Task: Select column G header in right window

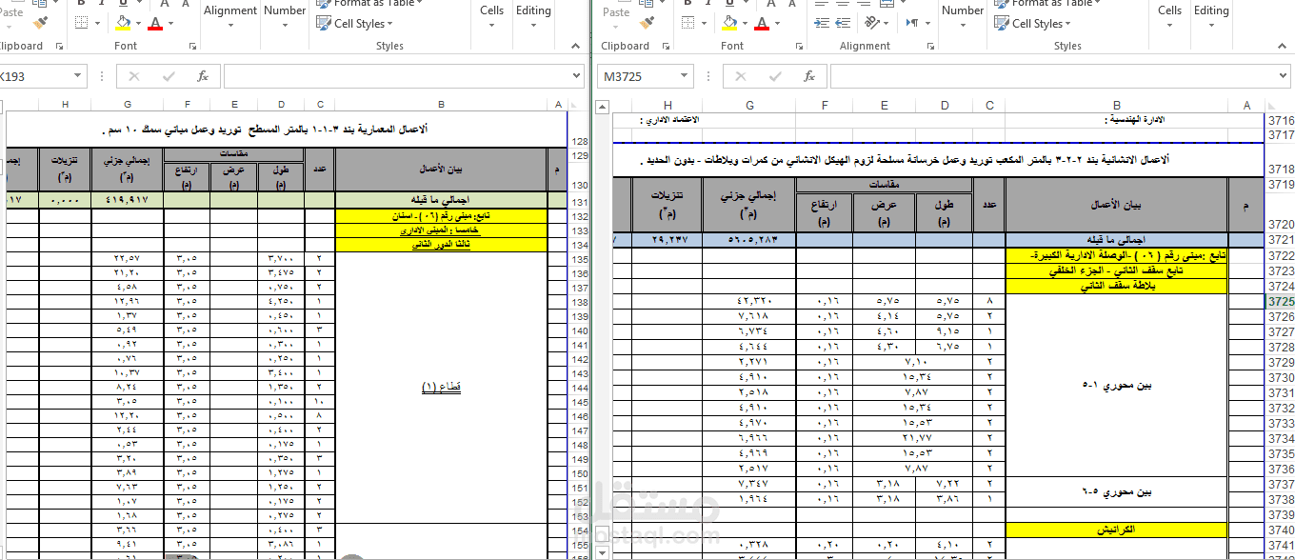Action: click(x=750, y=105)
